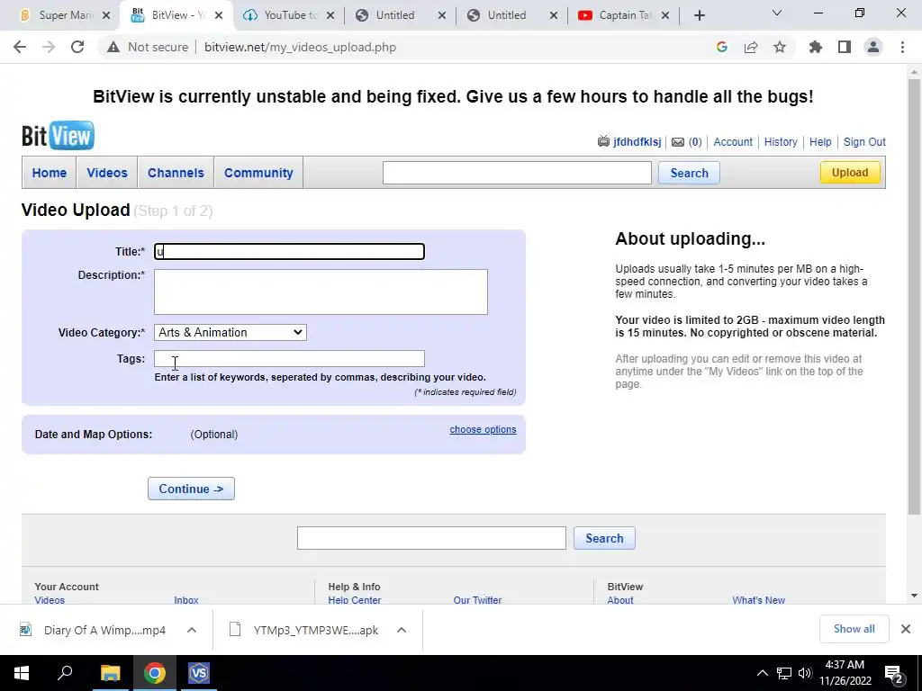Screen dimensions: 922x691
Task: Switch to first Untitled tab
Action: [400, 15]
